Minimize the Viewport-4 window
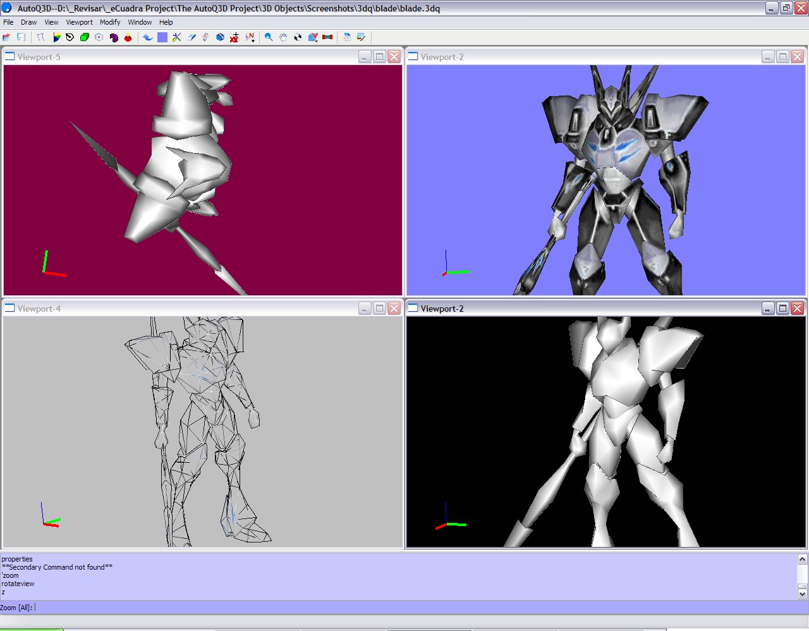This screenshot has height=631, width=809. tap(365, 309)
